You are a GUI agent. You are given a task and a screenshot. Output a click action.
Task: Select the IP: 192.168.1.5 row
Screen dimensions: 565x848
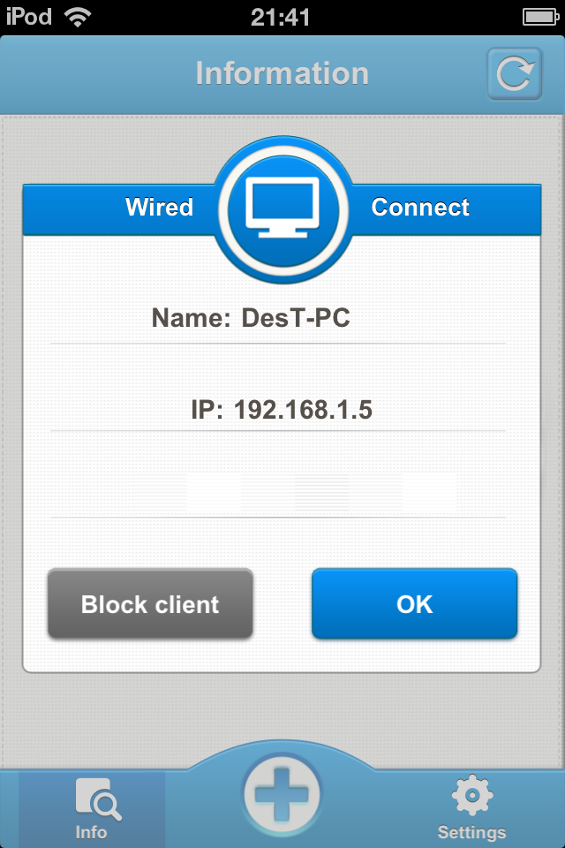point(278,409)
